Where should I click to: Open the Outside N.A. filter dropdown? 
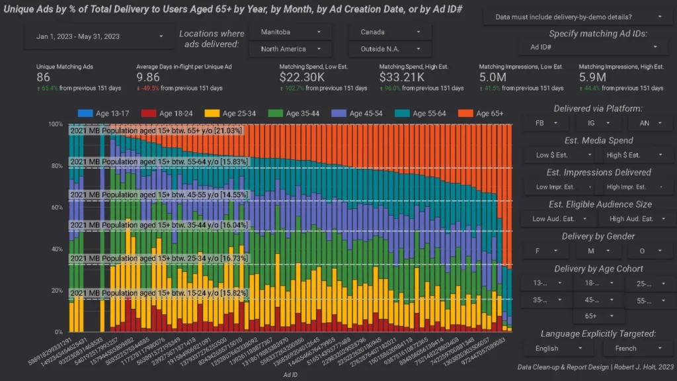coord(390,49)
